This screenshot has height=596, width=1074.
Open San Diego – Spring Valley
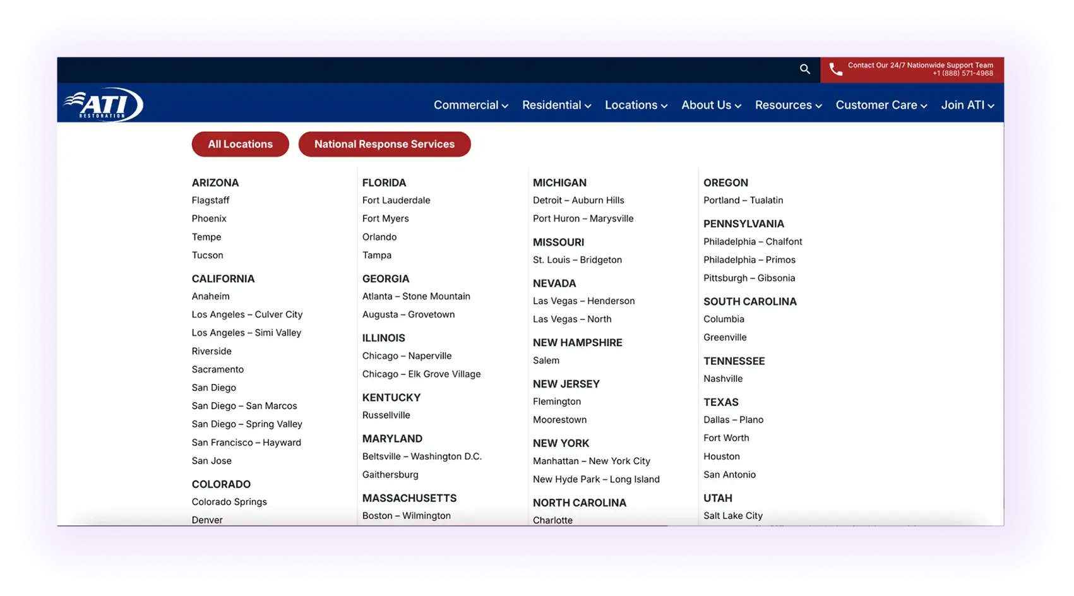pyautogui.click(x=247, y=424)
